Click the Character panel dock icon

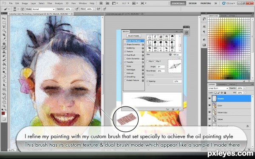204,26
